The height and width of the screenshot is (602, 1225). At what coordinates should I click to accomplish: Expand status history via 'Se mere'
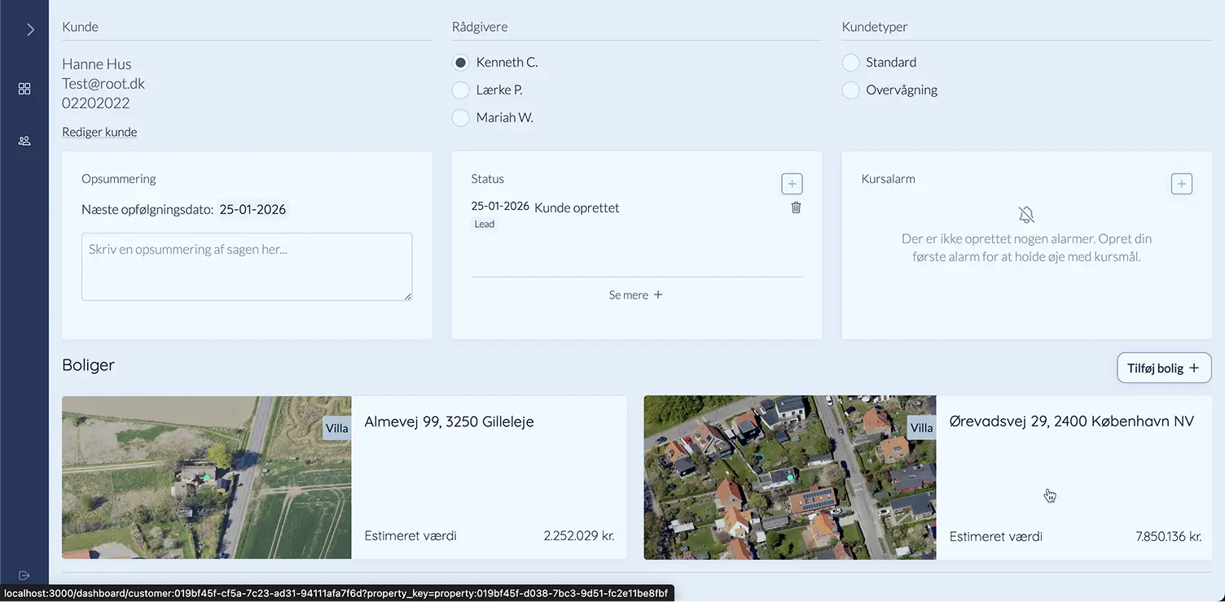636,294
